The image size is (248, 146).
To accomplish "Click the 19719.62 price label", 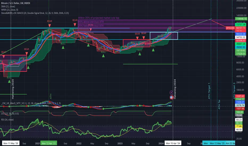I will pos(241,50).
